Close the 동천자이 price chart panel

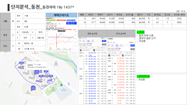click(77, 18)
